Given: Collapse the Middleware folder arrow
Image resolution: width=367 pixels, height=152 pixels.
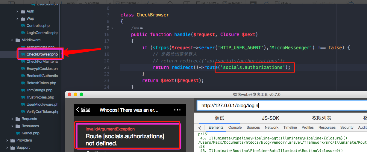Looking at the screenshot, I should tap(12, 40).
